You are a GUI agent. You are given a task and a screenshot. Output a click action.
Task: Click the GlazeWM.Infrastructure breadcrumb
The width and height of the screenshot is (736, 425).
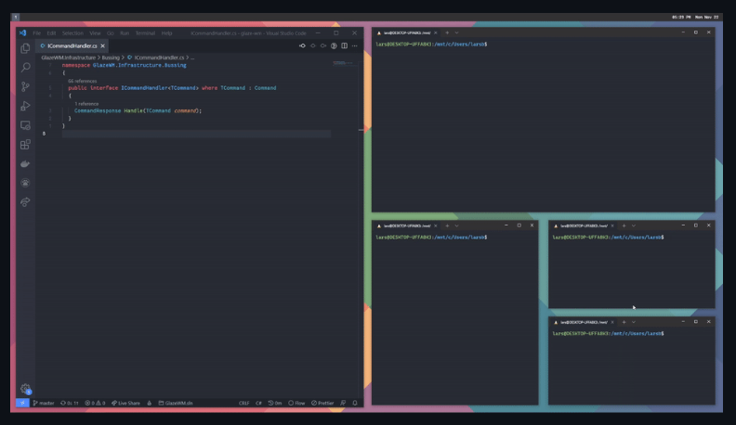[68, 58]
